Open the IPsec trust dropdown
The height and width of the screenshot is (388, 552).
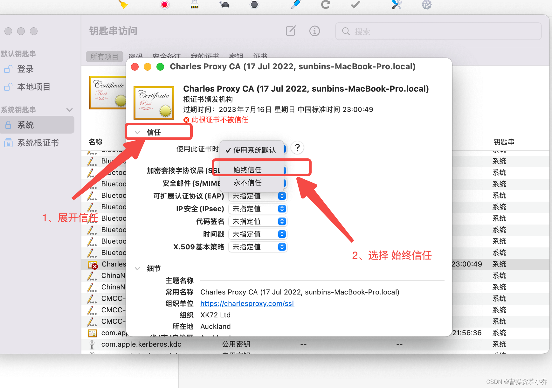click(258, 209)
